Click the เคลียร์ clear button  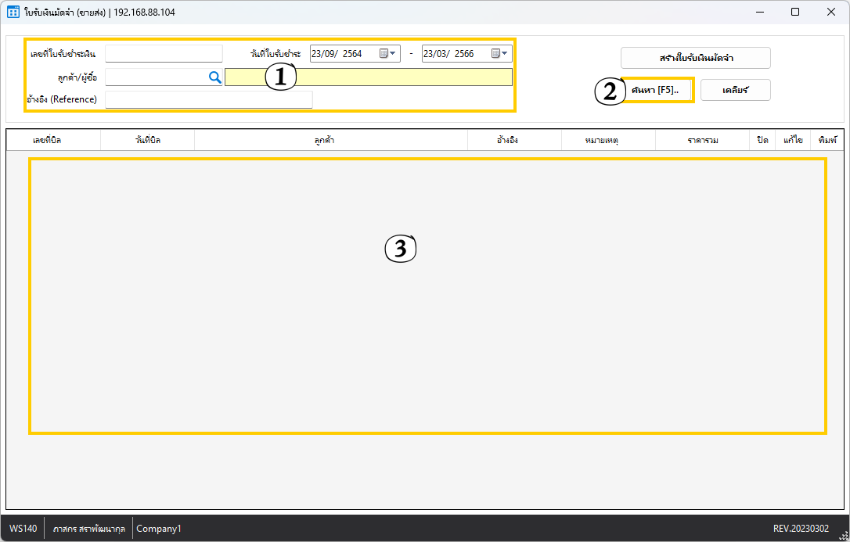click(735, 90)
